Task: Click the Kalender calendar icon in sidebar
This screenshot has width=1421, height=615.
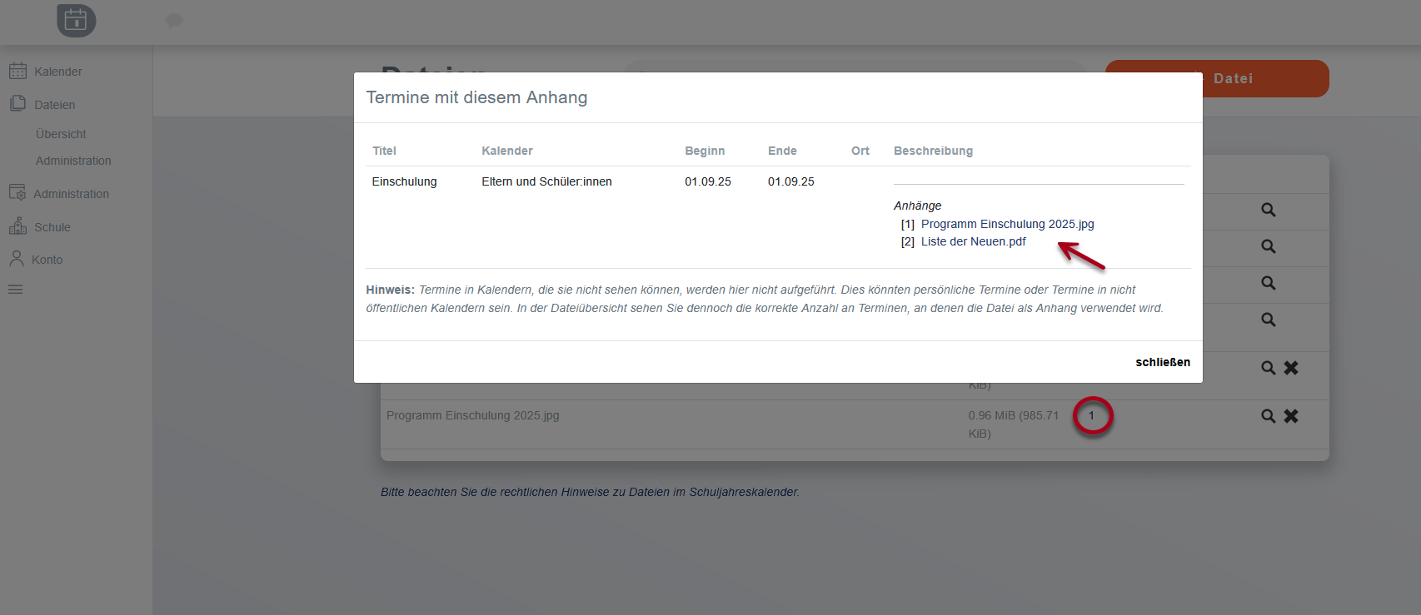Action: 17,71
